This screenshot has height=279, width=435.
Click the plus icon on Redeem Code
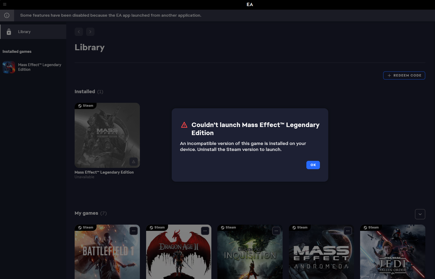389,75
